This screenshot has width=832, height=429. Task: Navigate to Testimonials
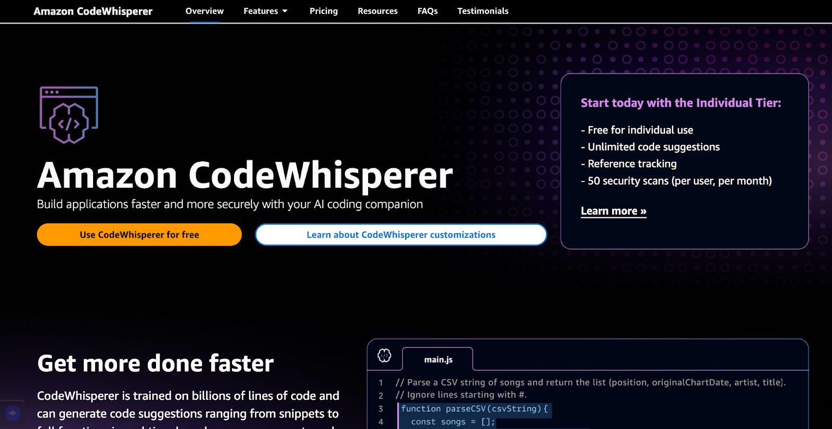(x=483, y=11)
